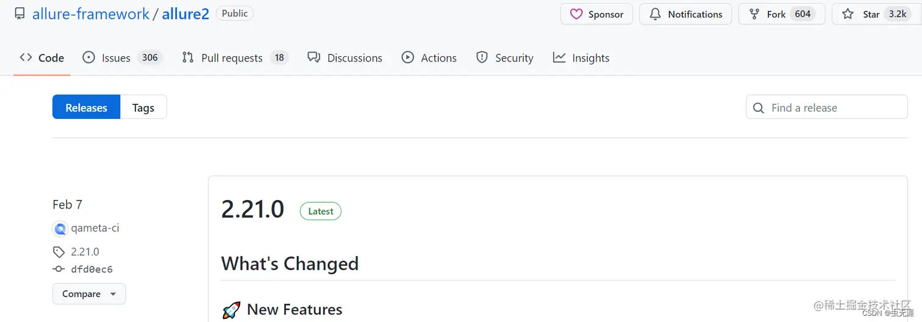Screen dimensions: 922x322
Task: Switch to the Releases view
Action: click(x=86, y=107)
